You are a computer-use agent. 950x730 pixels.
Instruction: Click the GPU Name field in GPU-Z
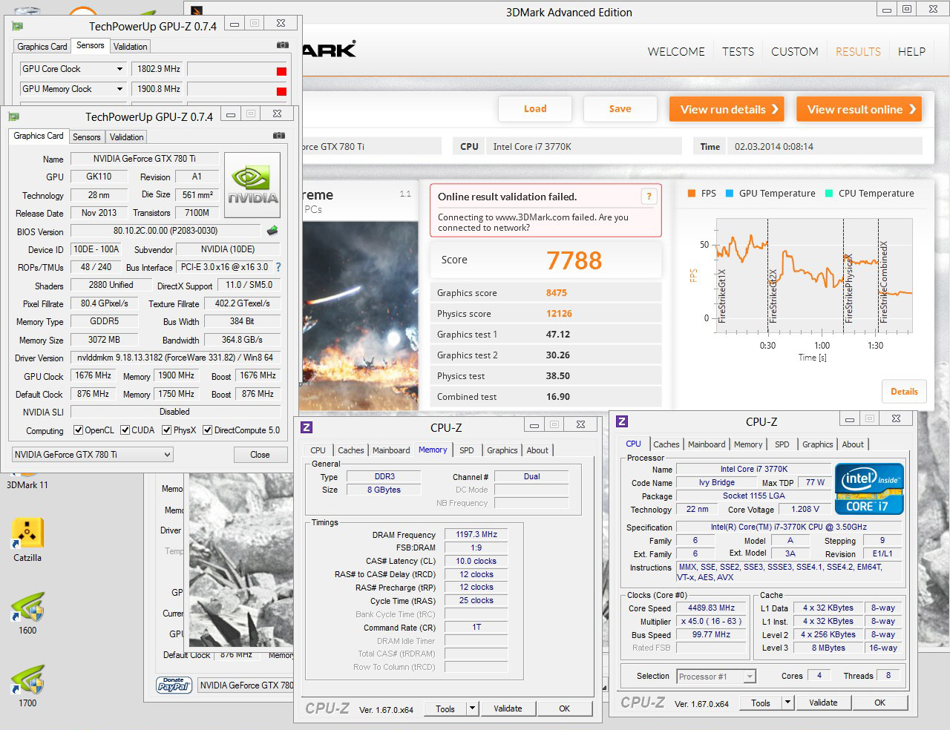[x=145, y=159]
